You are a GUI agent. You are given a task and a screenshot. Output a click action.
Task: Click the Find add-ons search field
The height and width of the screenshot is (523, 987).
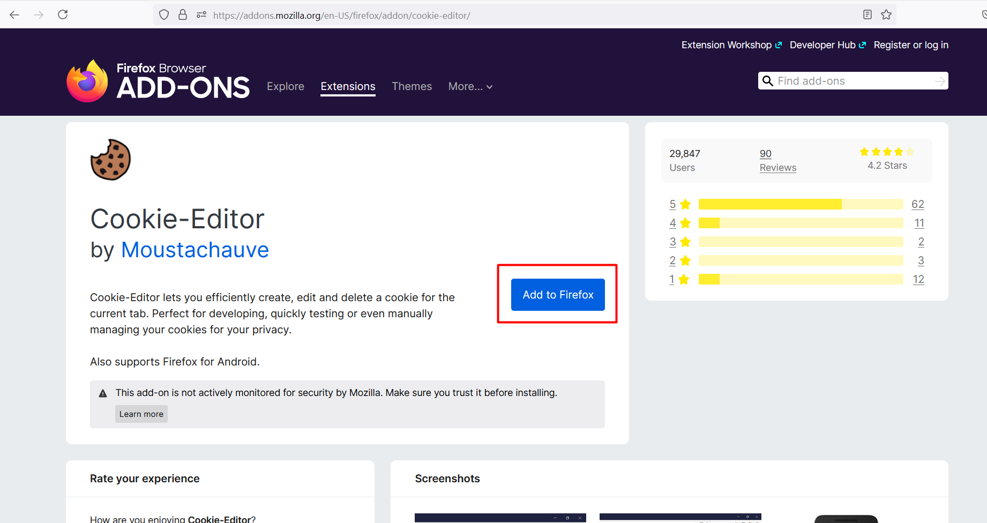[854, 81]
